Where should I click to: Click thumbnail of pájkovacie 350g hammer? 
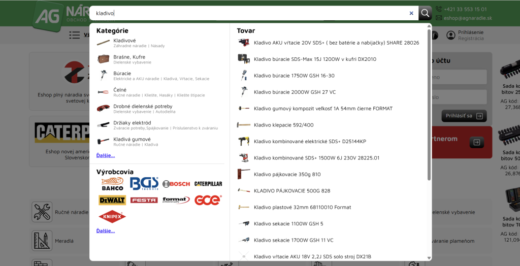pyautogui.click(x=244, y=174)
